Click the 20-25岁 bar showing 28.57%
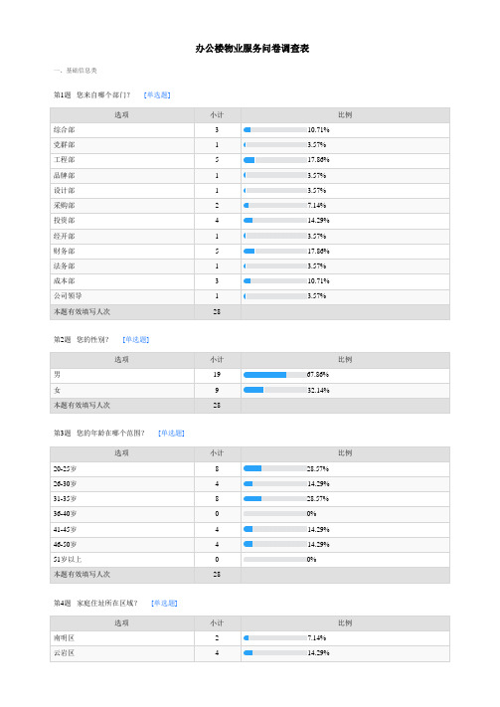Screen dimensions: 500x707 tap(275, 468)
